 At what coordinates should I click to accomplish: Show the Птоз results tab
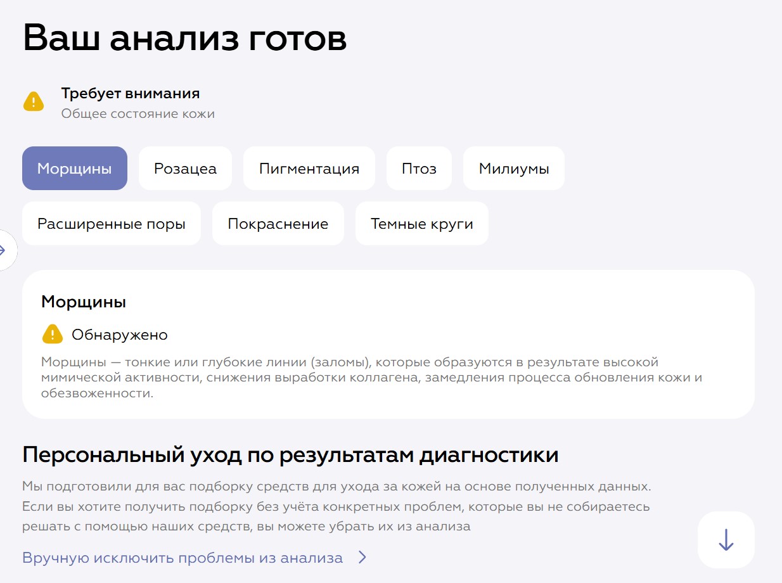pyautogui.click(x=419, y=169)
